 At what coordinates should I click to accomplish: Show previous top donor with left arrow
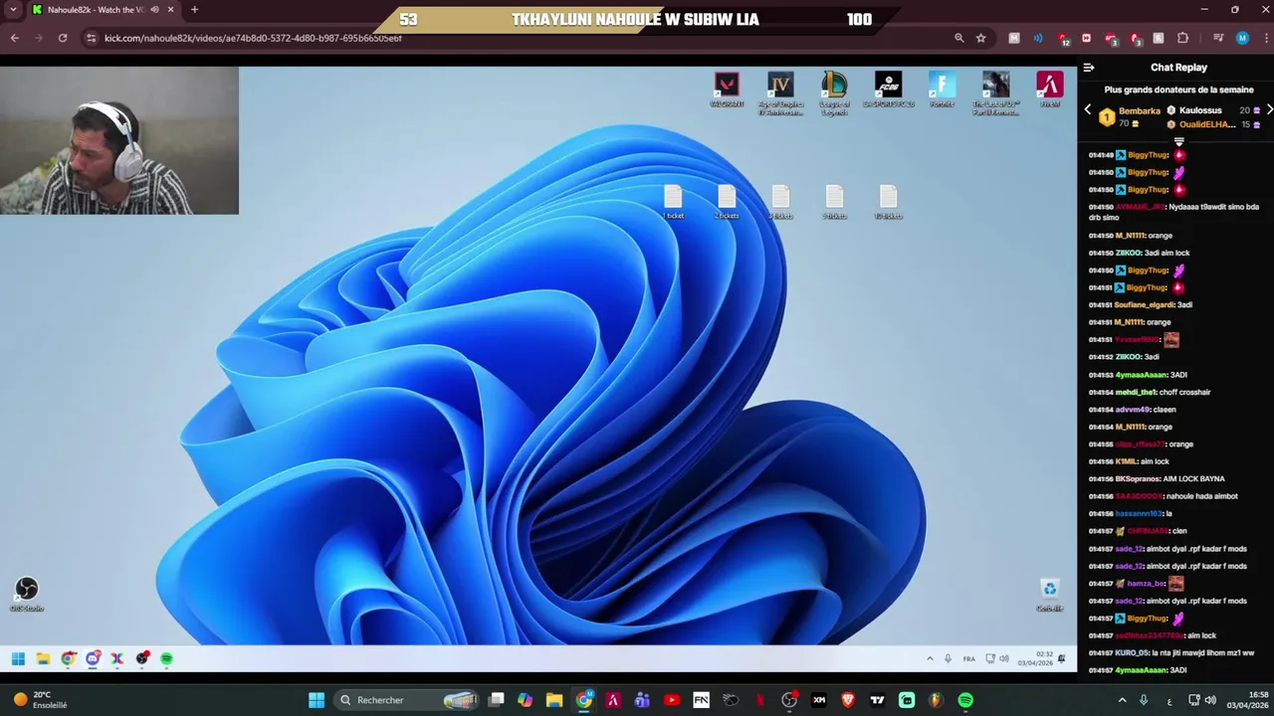[x=1087, y=109]
